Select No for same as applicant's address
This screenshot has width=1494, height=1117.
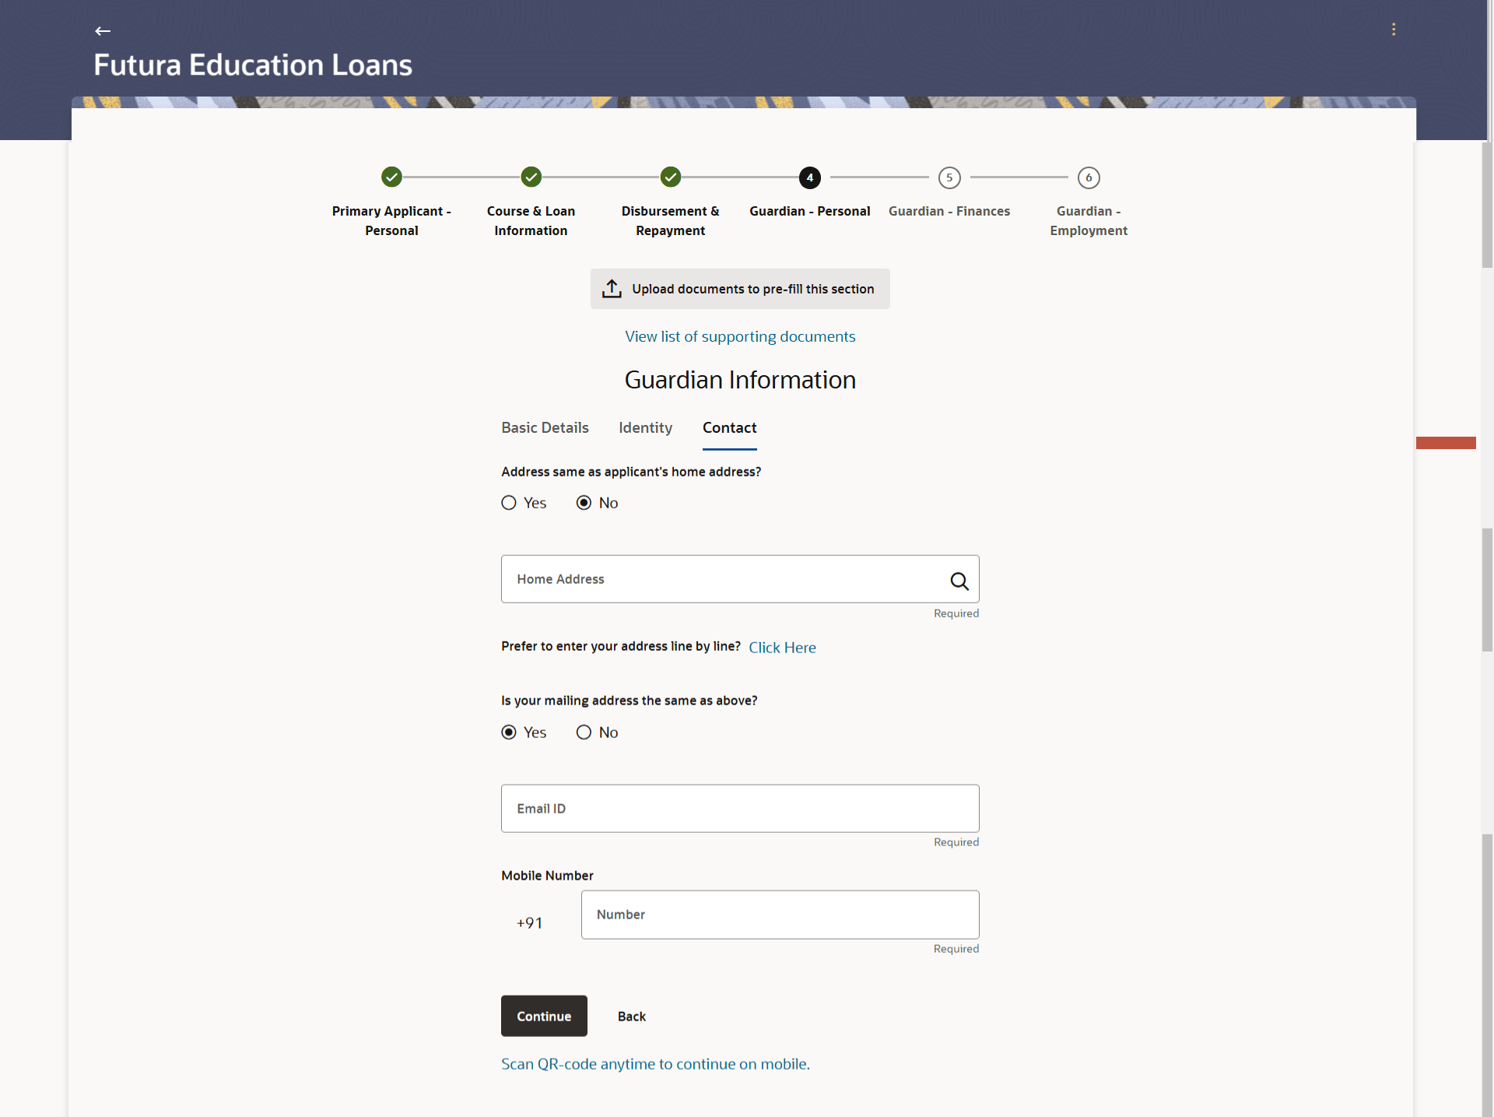(584, 503)
